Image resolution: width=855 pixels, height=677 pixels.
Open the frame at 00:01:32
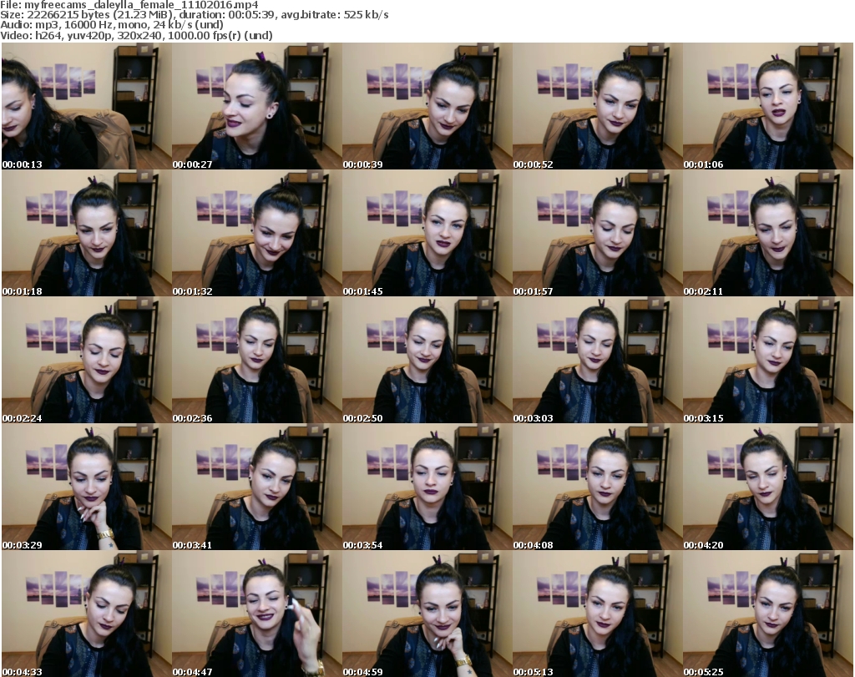(257, 233)
